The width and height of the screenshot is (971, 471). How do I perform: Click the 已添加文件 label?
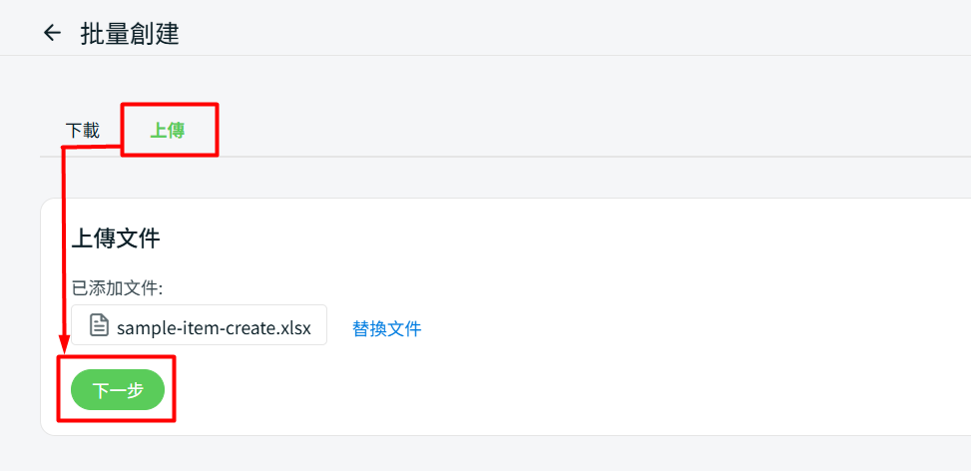pos(117,288)
